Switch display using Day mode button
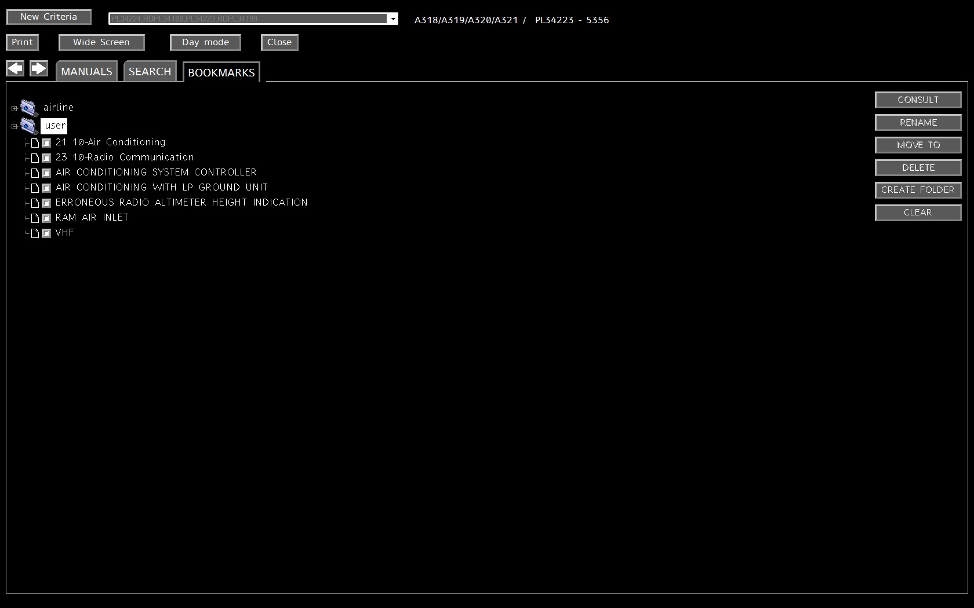Image resolution: width=974 pixels, height=608 pixels. (205, 42)
